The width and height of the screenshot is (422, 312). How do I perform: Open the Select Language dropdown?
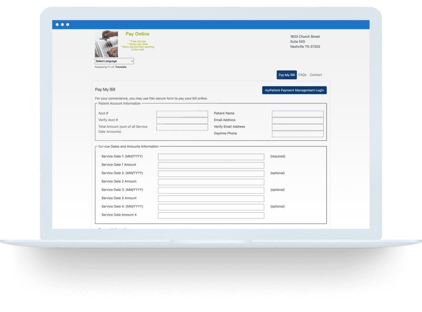click(114, 61)
